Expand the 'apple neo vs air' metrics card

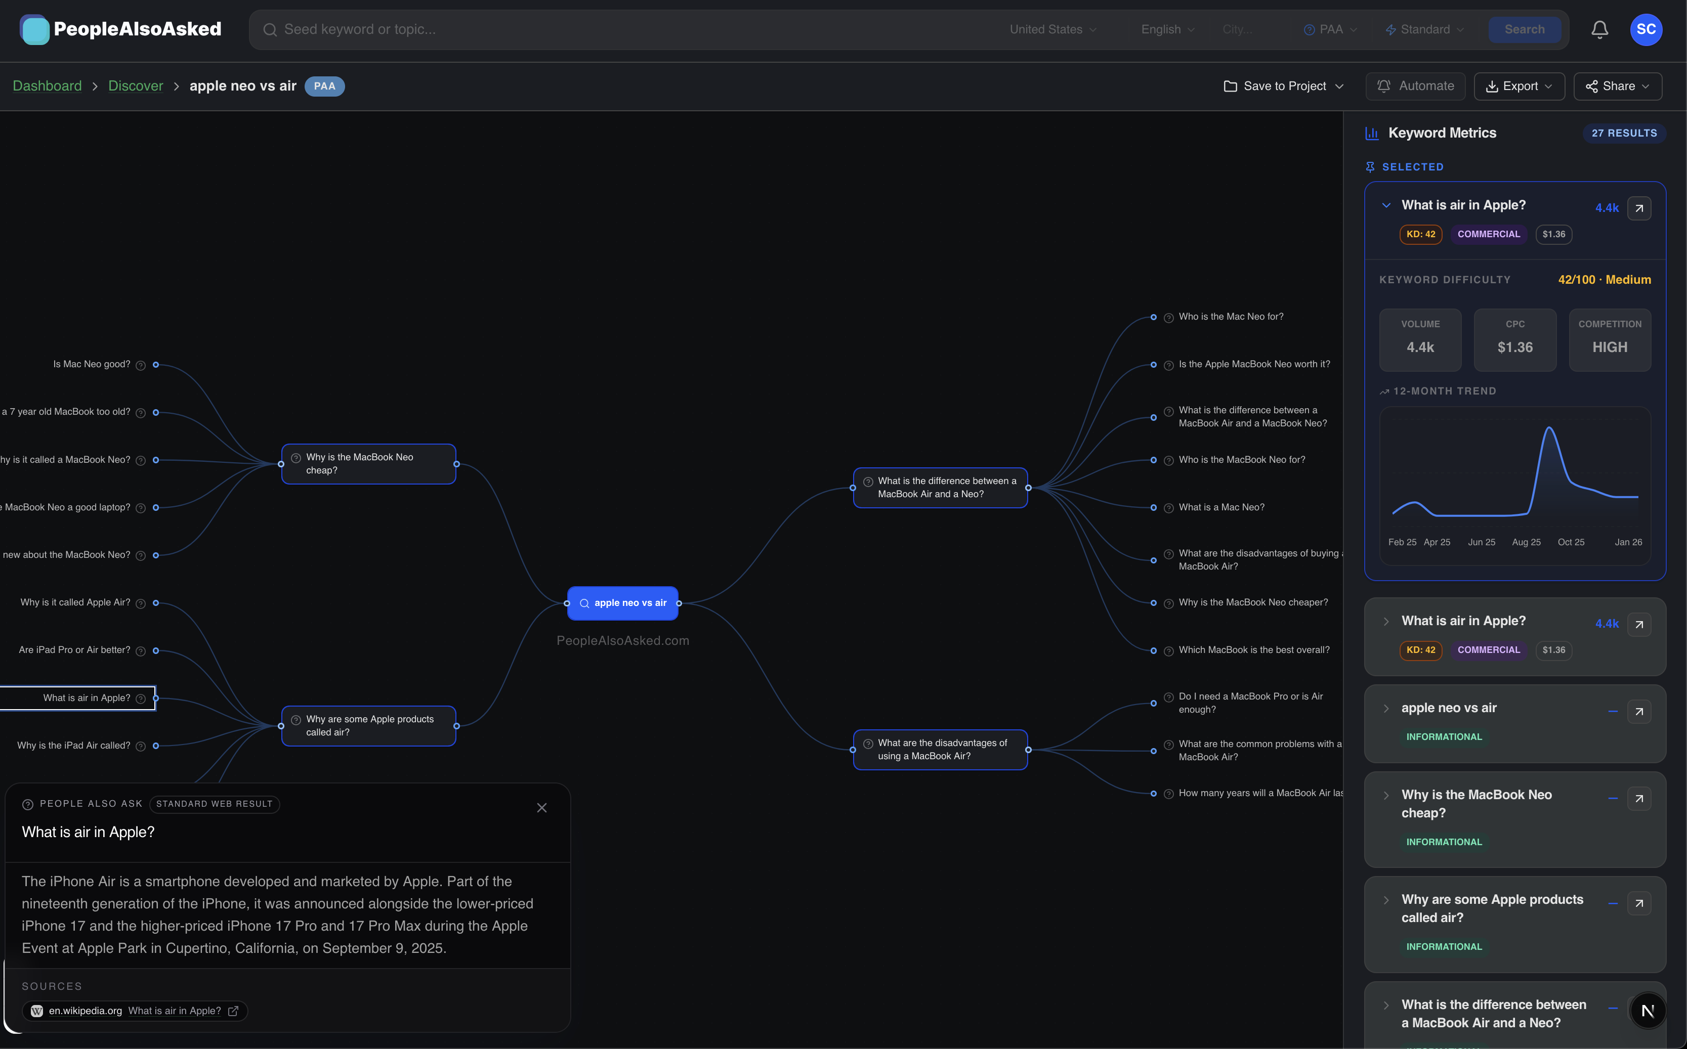point(1386,708)
